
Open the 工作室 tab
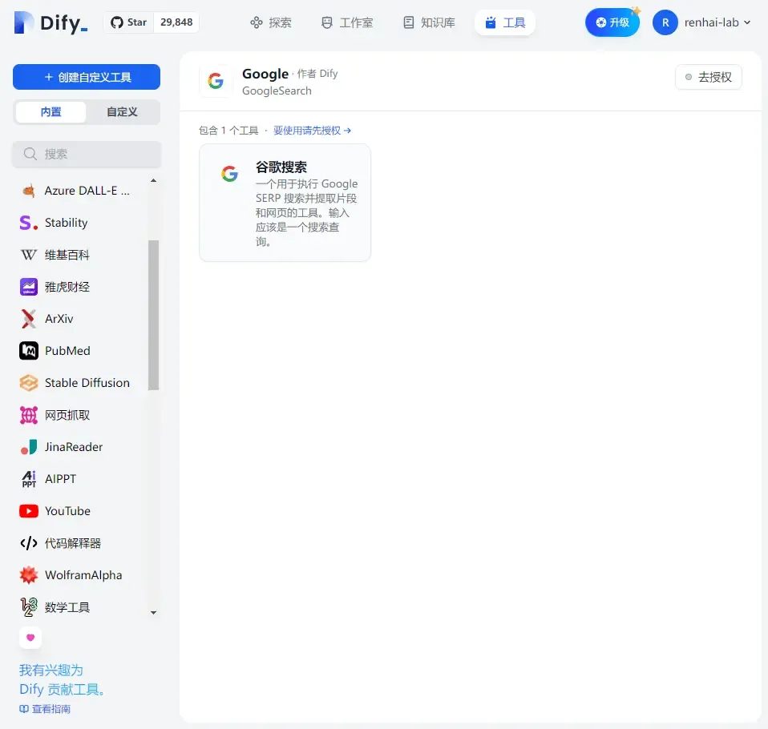(x=347, y=22)
